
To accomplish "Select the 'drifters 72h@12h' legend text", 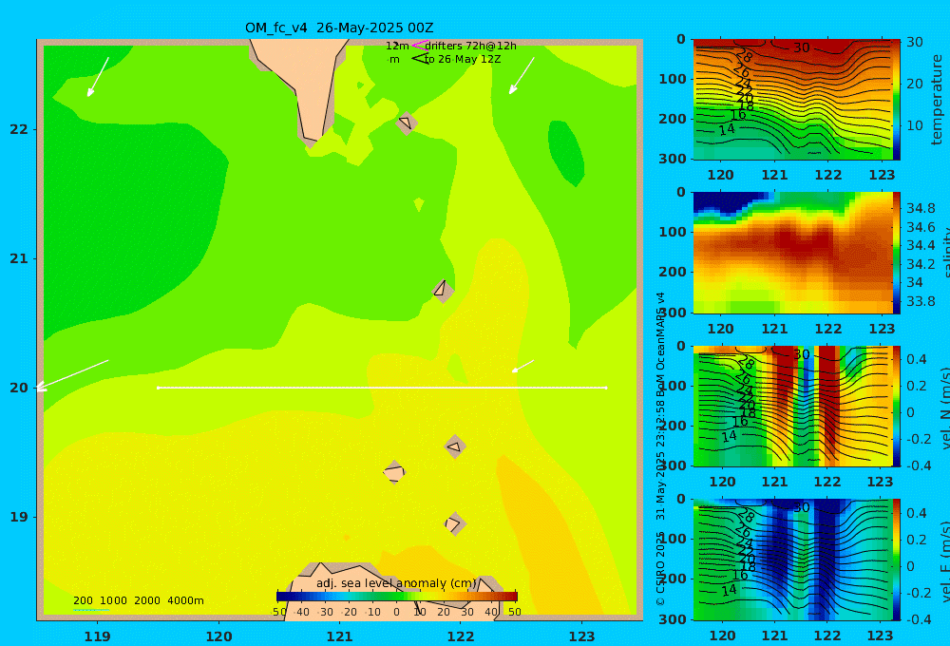I will pyautogui.click(x=471, y=46).
